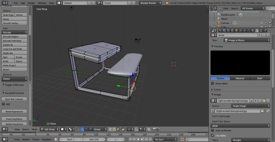Click the OpenGL render animation clapper icon

pyautogui.click(x=158, y=129)
